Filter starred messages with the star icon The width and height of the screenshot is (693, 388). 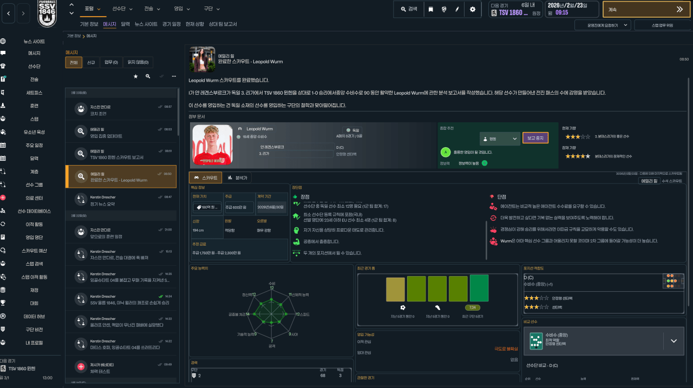pyautogui.click(x=135, y=76)
